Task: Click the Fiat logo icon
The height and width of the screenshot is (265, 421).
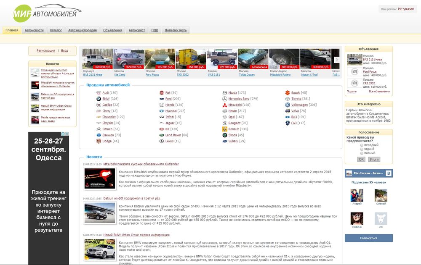Action: point(162,93)
